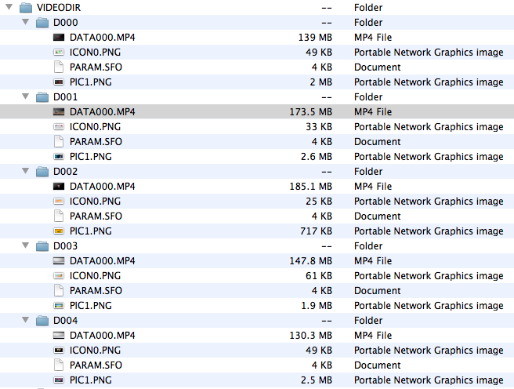514x389 pixels.
Task: Click the PARAM.SFO document icon in D003
Action: click(59, 290)
